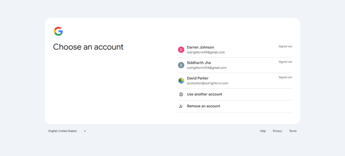Screen dimensions: 345x156
Task: Click Darren Johnson's pink avatar icon
Action: 181,49
